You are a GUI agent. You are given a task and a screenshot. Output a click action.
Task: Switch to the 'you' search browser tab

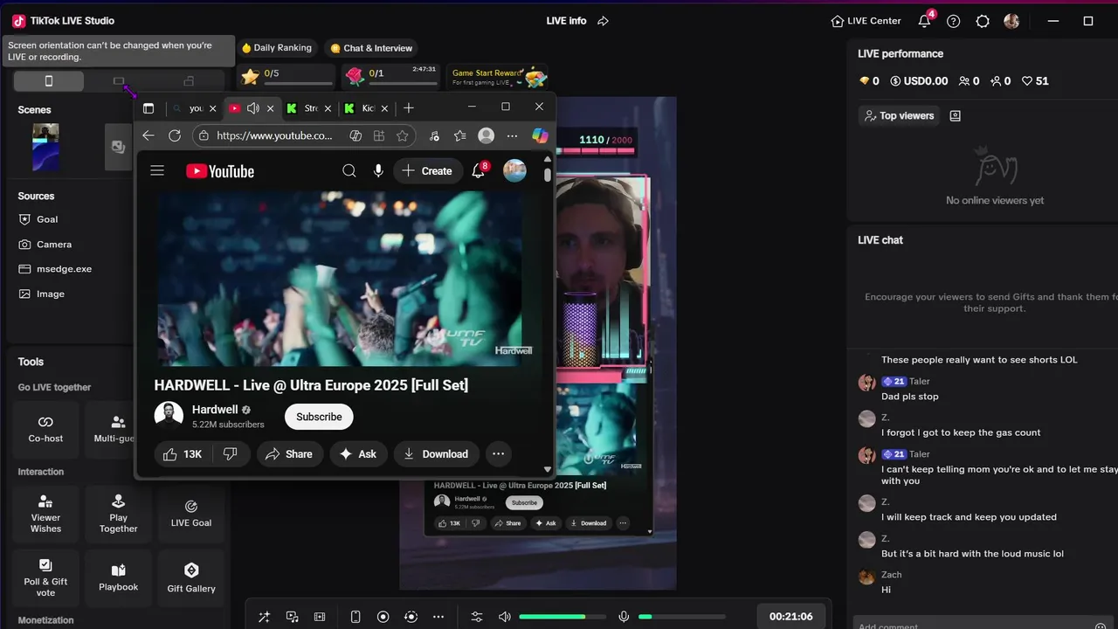[x=193, y=108]
